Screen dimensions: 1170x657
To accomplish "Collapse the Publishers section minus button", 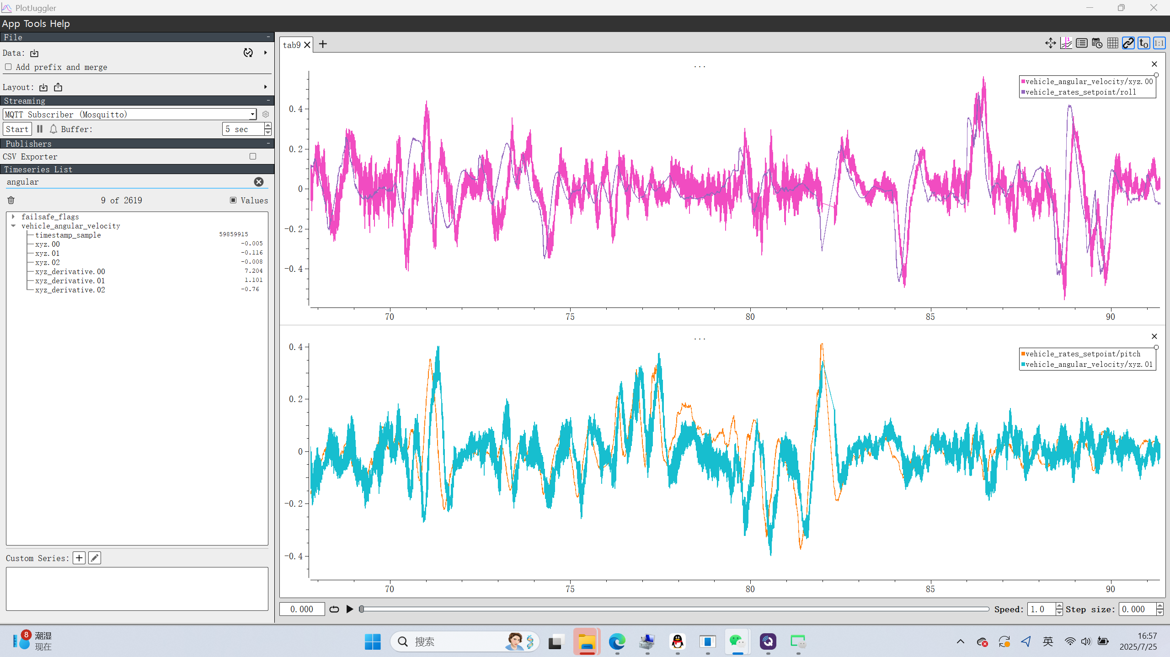I will coord(268,143).
